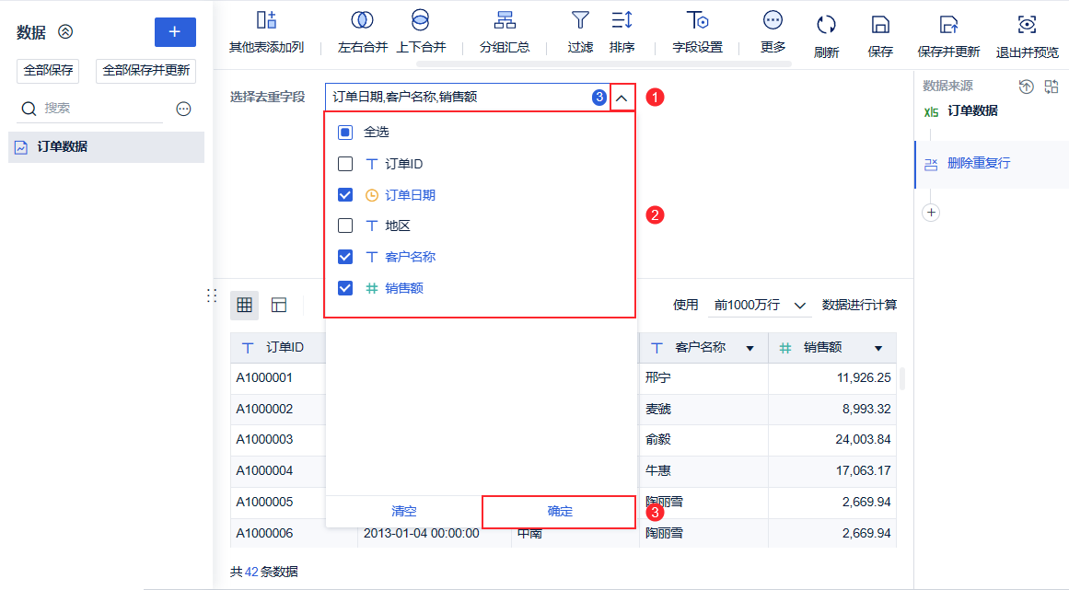Viewport: 1069px width, 590px height.
Task: Click 清空 to clear selections
Action: (403, 511)
